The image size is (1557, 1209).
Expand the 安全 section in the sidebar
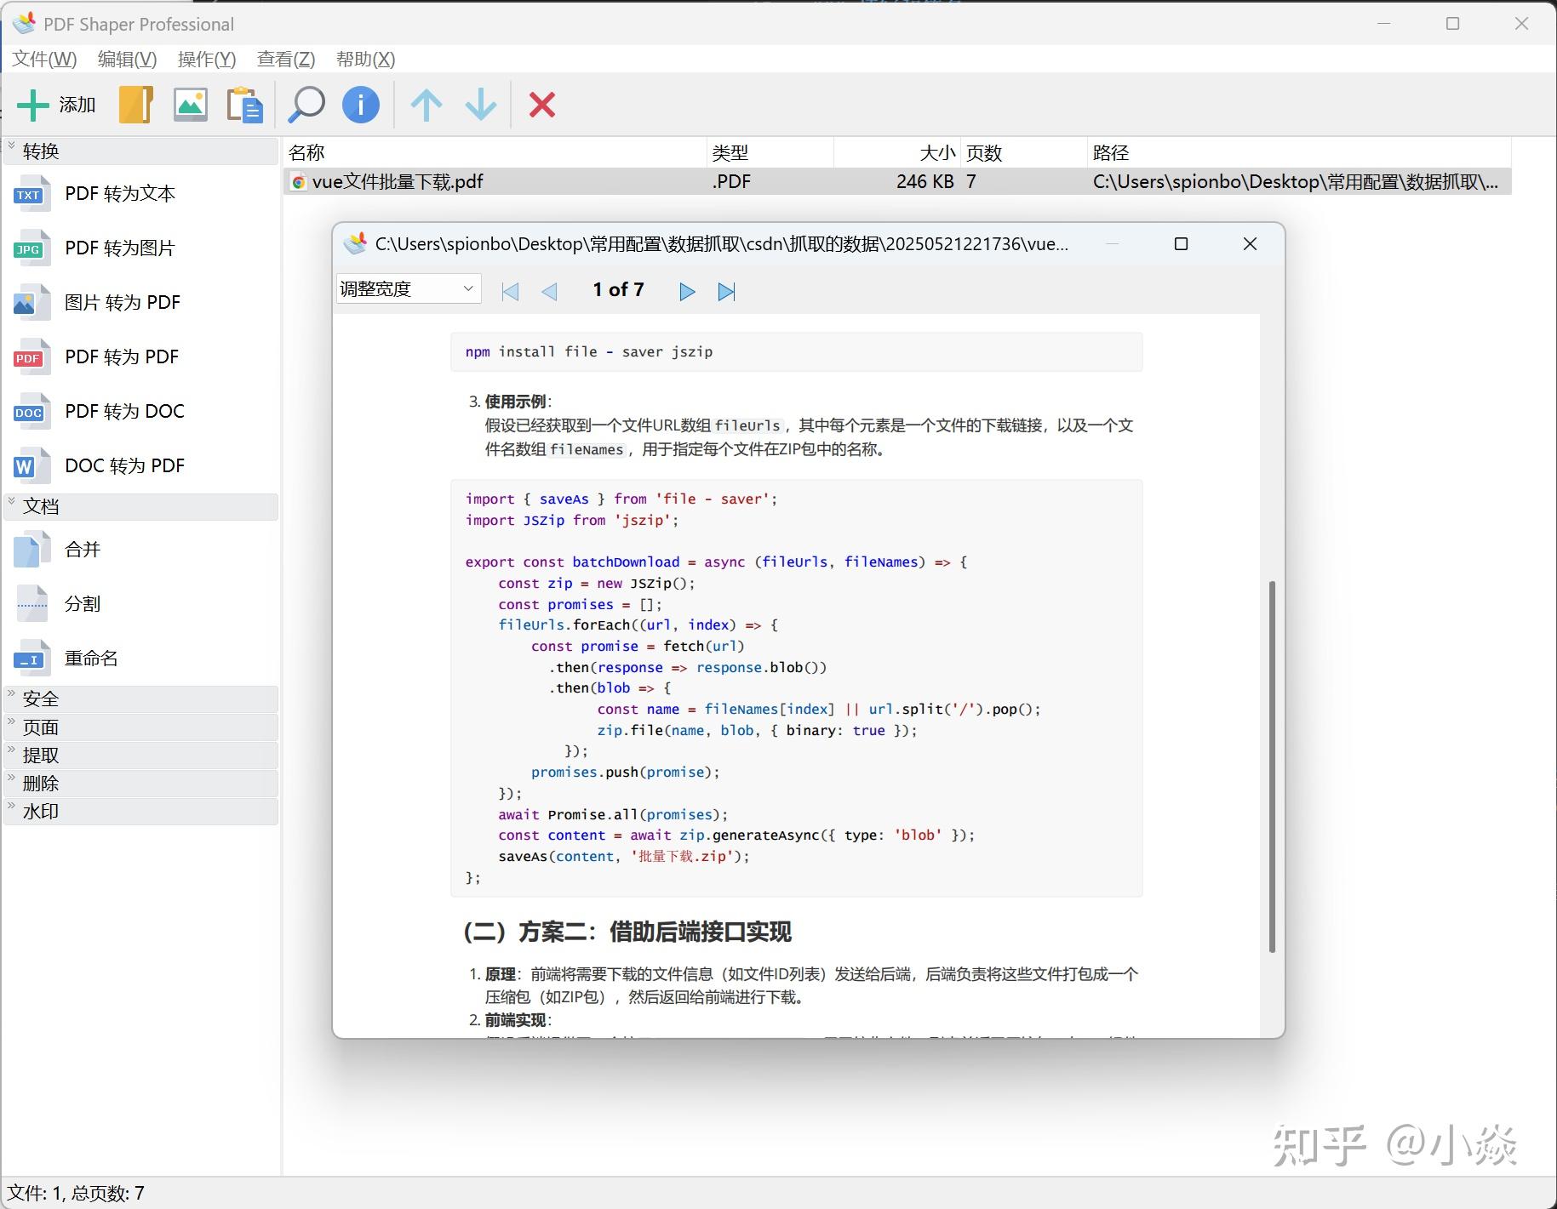coord(41,699)
